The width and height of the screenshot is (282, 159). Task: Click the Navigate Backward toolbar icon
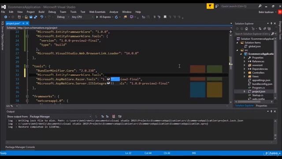(x=6, y=17)
